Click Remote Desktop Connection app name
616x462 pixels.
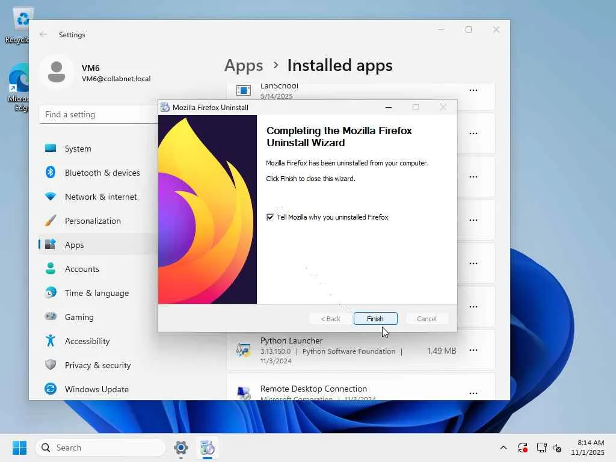point(313,389)
